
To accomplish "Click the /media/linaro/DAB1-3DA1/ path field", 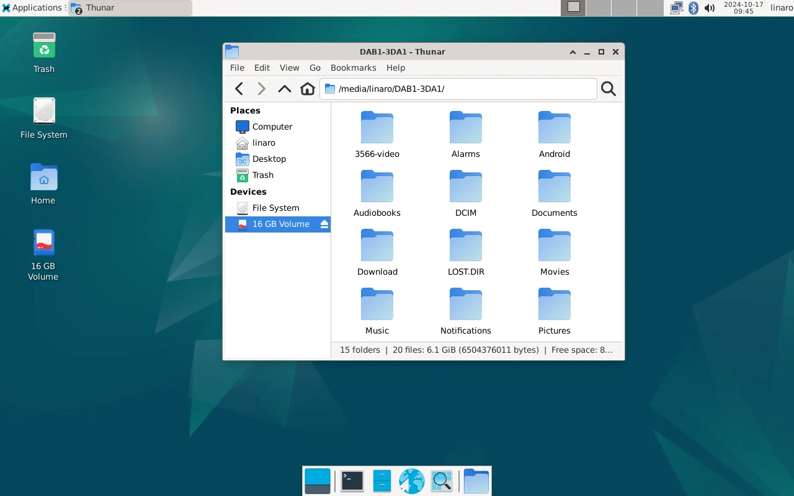I will [x=458, y=89].
